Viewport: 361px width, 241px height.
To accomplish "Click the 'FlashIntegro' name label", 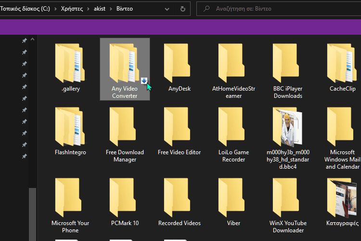I will tap(70, 152).
